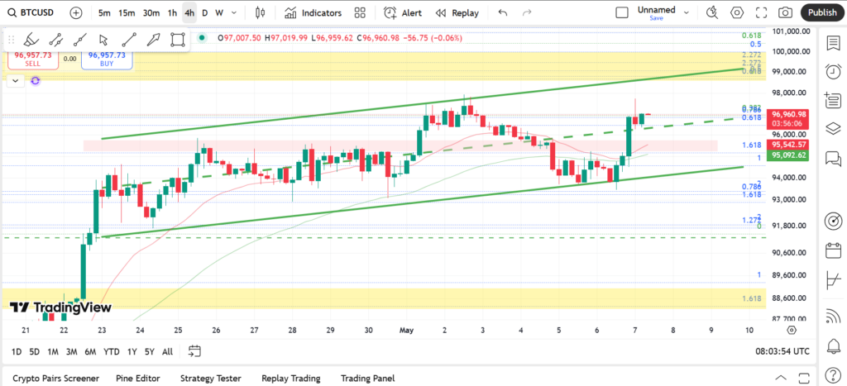Add a symbol to compare with plus icon

tap(76, 12)
